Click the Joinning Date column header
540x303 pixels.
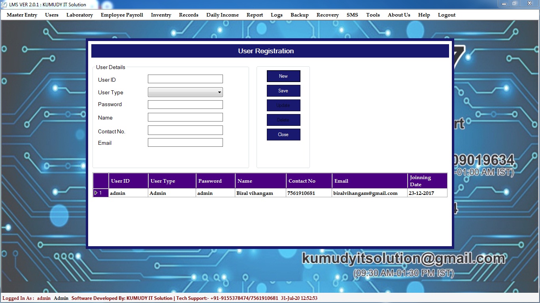point(427,181)
